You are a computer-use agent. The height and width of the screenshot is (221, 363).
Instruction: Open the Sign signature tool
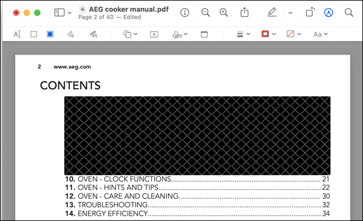point(178,35)
